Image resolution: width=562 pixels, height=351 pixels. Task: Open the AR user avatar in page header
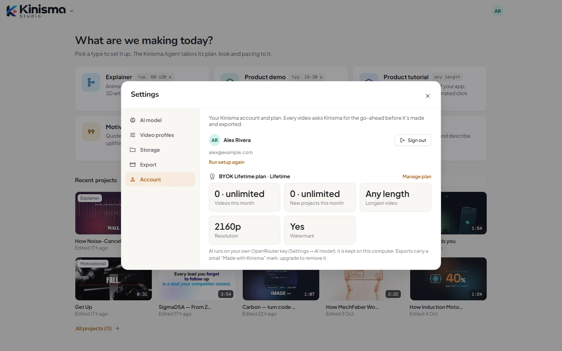coord(498,11)
